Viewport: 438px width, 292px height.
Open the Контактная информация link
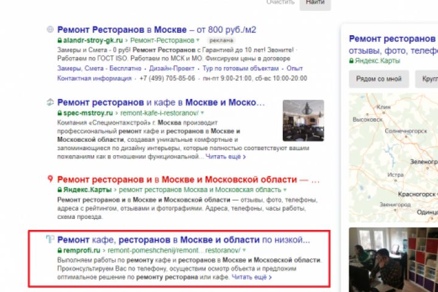pos(94,78)
